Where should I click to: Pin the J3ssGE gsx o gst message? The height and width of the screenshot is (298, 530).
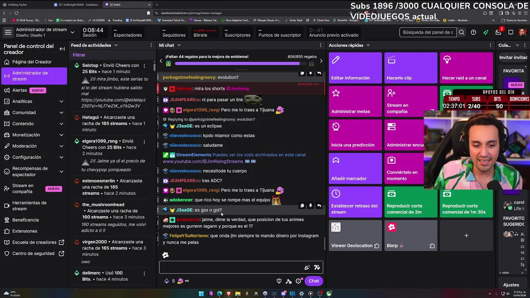[311, 206]
